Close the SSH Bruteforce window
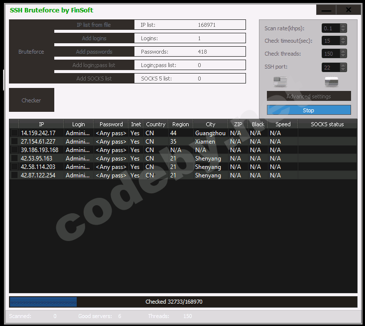This screenshot has height=326, width=365. click(x=349, y=10)
